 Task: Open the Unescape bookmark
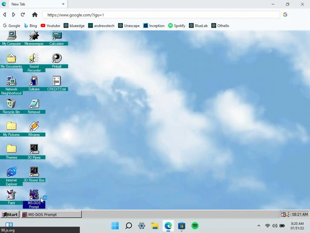(x=129, y=26)
